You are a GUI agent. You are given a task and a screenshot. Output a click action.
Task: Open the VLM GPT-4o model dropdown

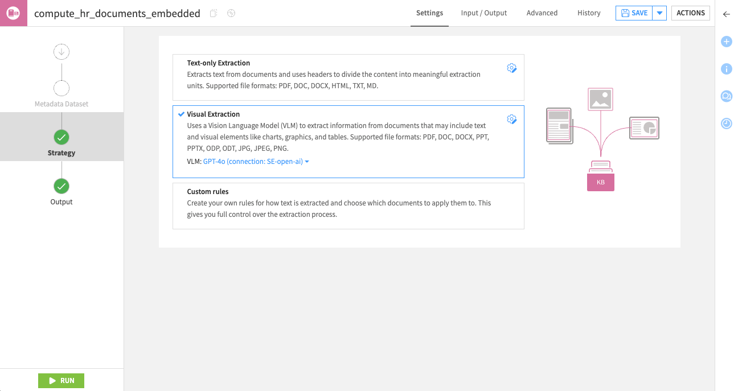256,162
